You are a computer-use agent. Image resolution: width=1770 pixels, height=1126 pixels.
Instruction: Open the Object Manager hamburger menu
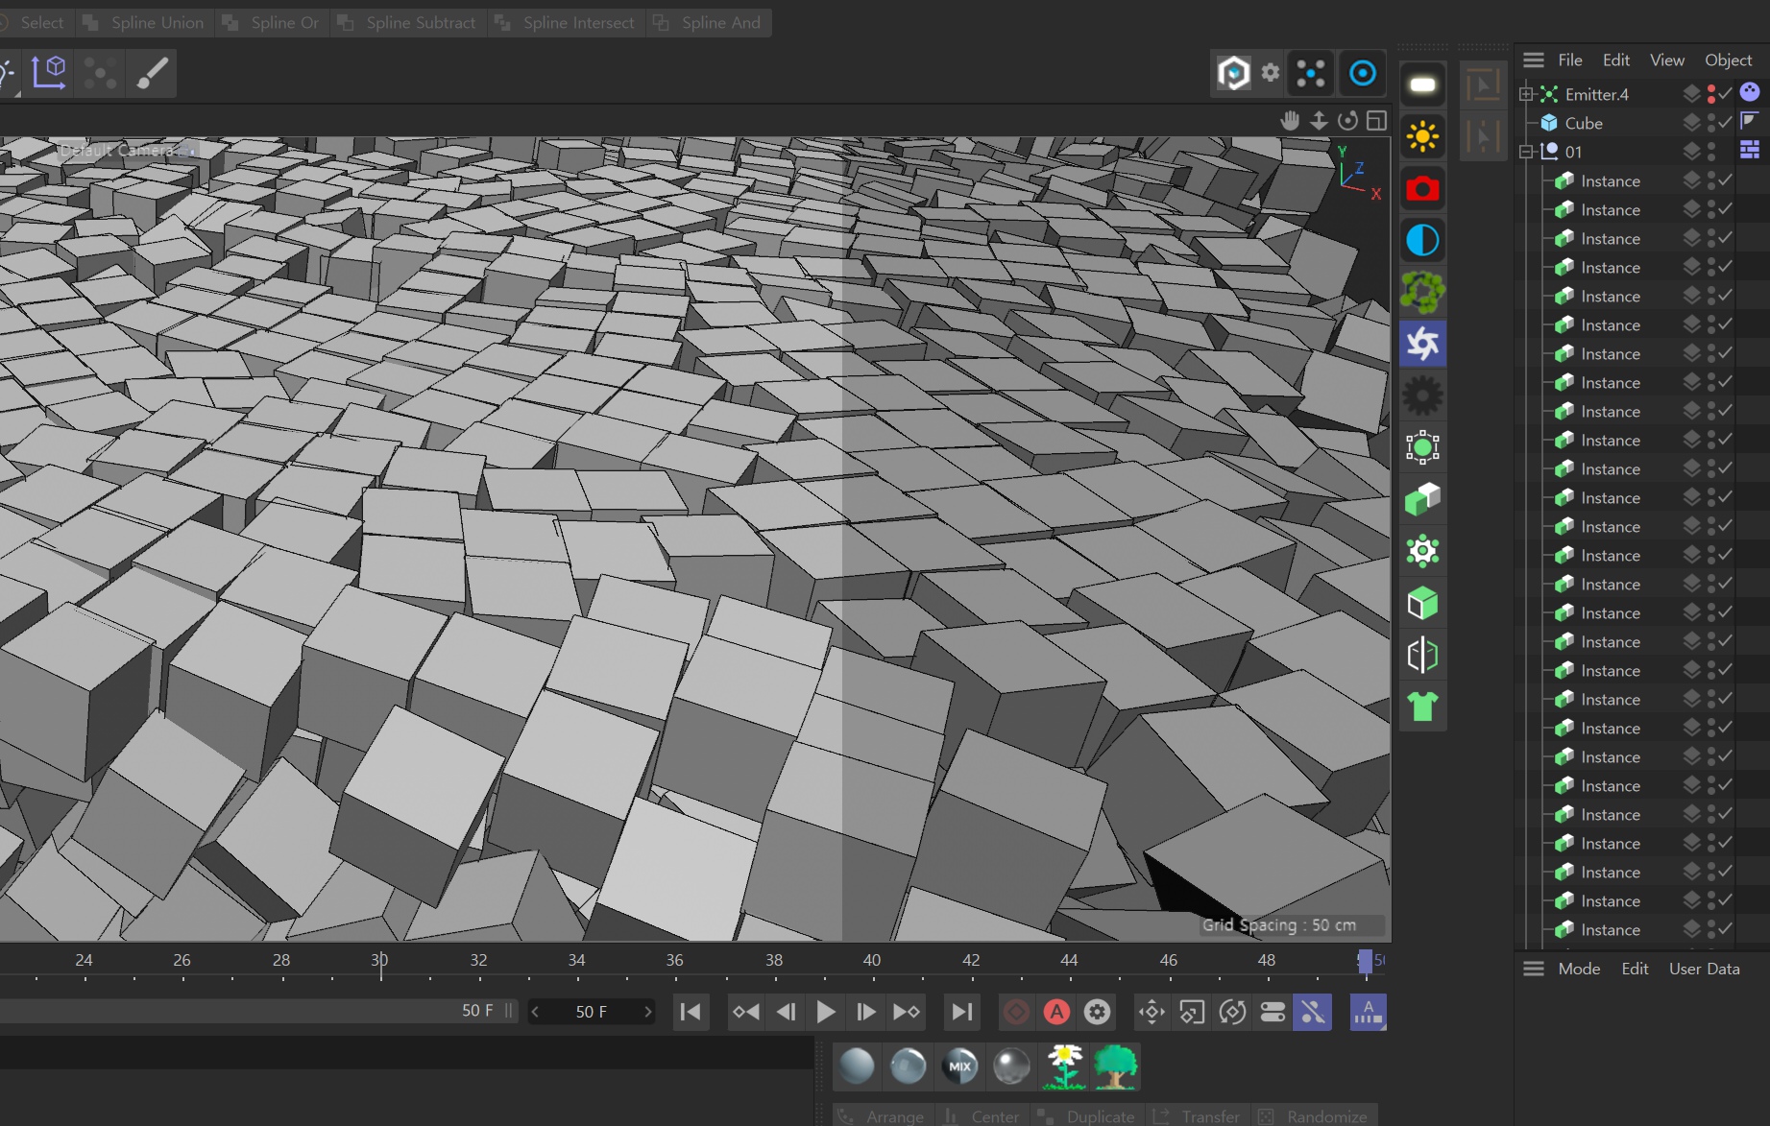click(x=1534, y=60)
